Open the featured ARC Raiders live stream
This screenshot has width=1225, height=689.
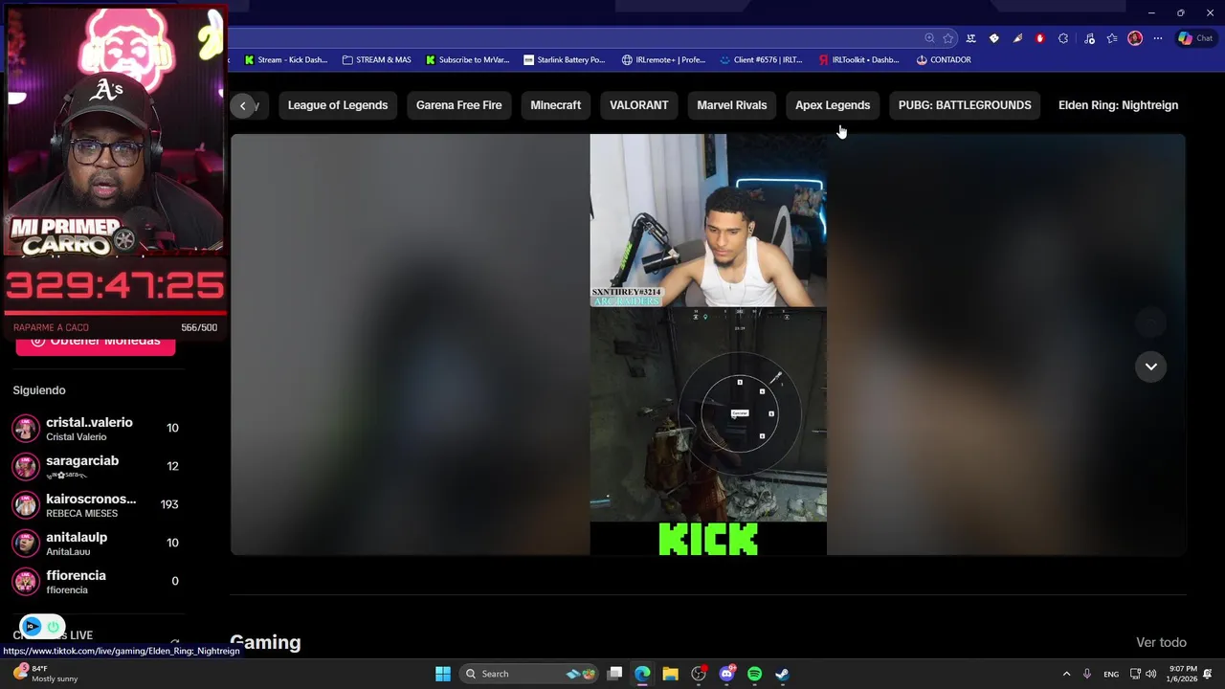[708, 344]
